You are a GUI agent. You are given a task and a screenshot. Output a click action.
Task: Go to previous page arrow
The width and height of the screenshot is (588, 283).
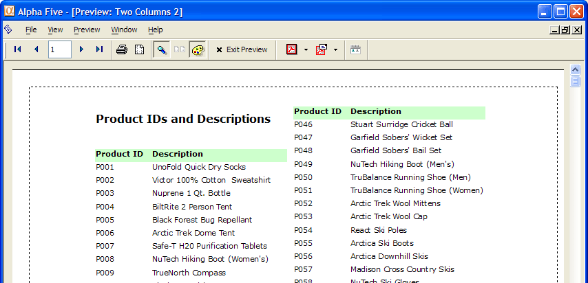pyautogui.click(x=36, y=49)
